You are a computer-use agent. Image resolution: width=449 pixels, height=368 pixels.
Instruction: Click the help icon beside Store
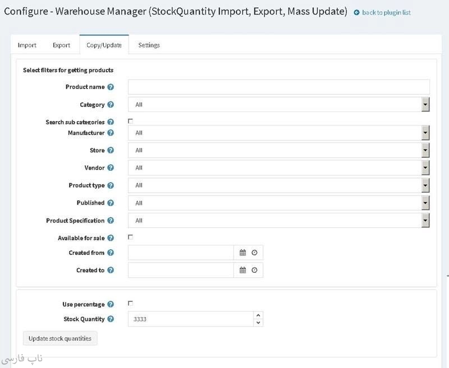pyautogui.click(x=111, y=150)
